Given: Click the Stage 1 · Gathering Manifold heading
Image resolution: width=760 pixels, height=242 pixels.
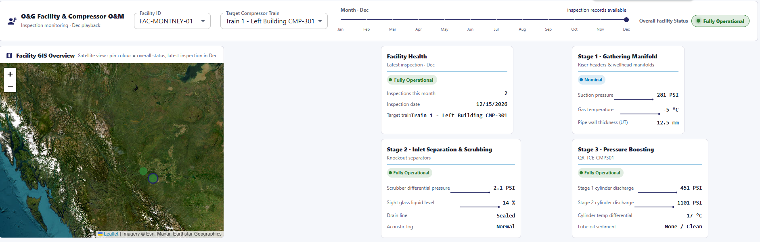Looking at the screenshot, I should click(618, 56).
